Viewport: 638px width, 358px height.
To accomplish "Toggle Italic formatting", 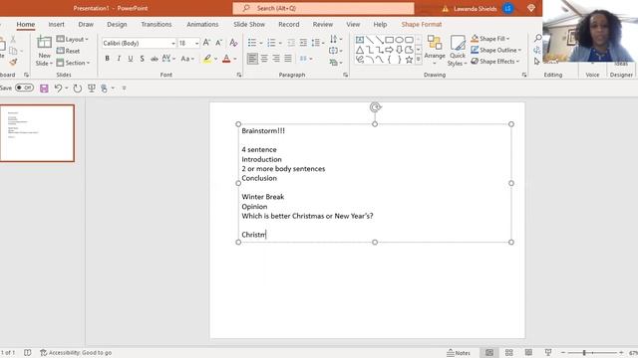I will pos(119,59).
